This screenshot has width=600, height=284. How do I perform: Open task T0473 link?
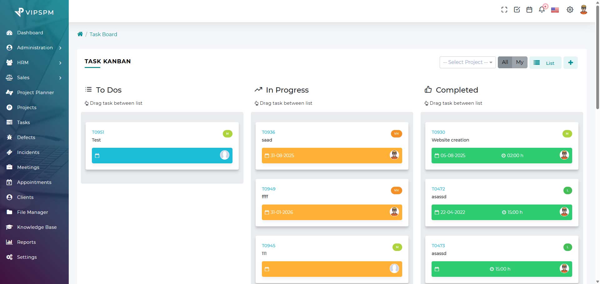pyautogui.click(x=438, y=246)
